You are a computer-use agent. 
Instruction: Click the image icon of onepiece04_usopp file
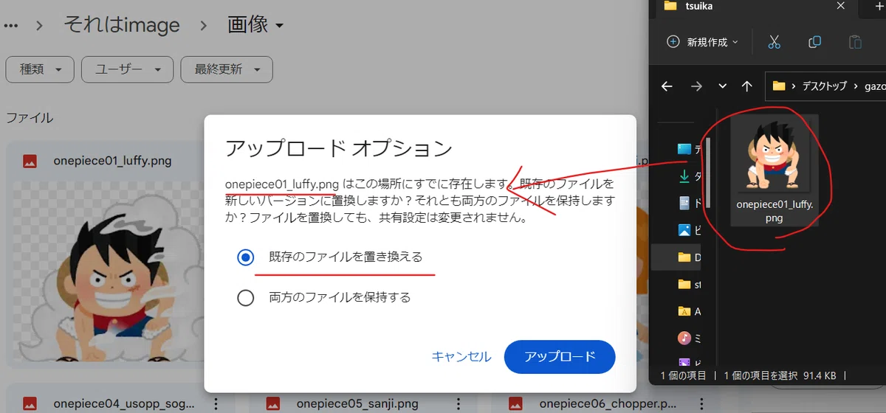[x=30, y=403]
